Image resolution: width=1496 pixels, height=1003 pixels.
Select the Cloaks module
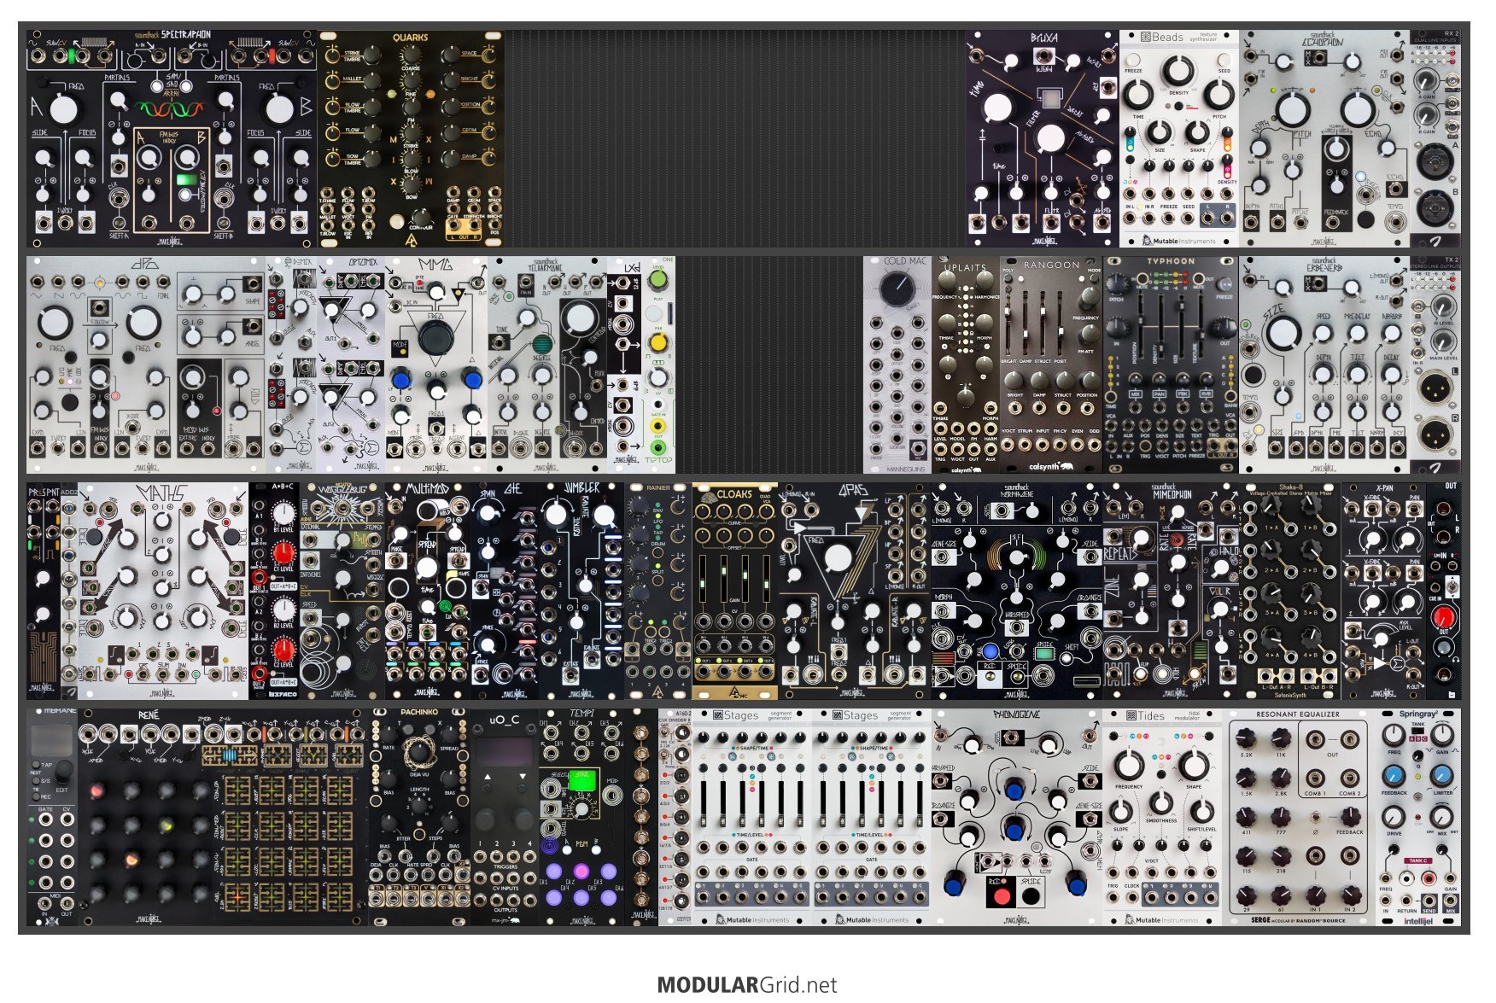click(735, 592)
